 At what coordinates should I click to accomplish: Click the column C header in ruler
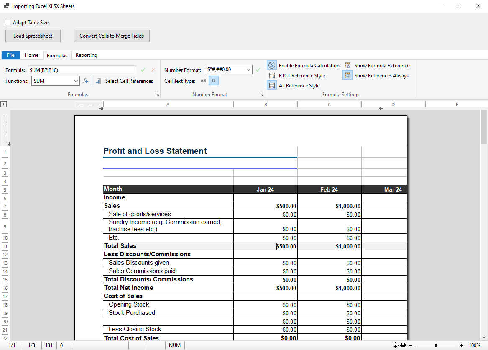tap(329, 105)
